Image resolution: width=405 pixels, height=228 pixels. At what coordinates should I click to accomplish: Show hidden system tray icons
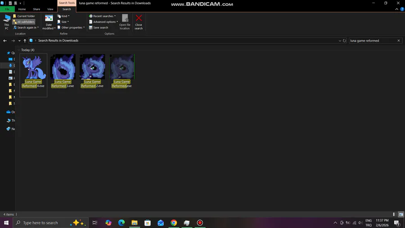(335, 223)
